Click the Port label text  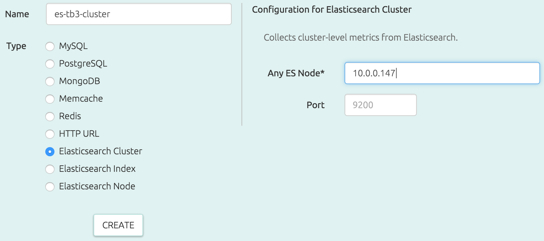point(316,105)
